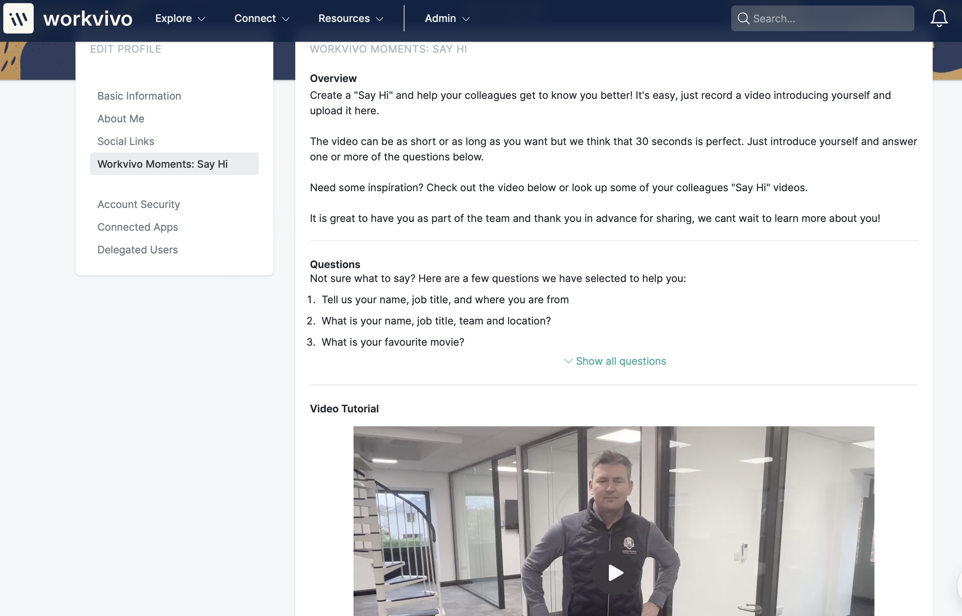Open the Explore dropdown menu
This screenshot has height=616, width=962.
tap(180, 18)
